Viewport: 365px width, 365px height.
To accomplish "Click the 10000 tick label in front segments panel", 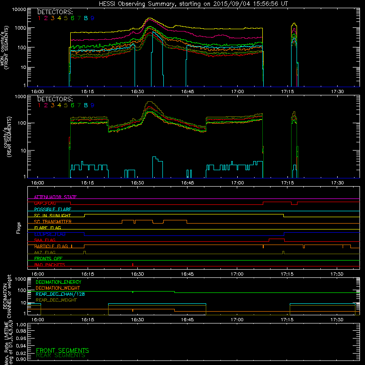I will (19, 10).
